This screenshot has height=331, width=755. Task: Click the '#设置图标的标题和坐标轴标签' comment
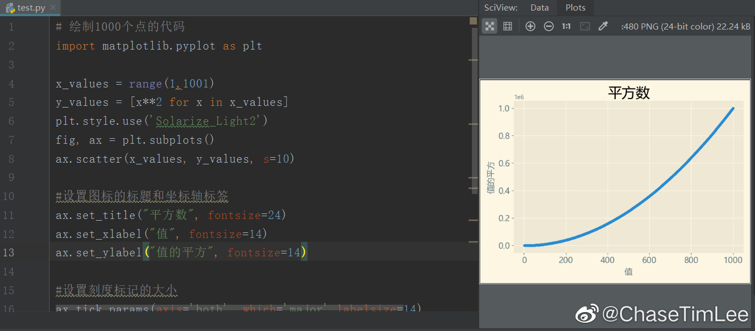pos(142,196)
